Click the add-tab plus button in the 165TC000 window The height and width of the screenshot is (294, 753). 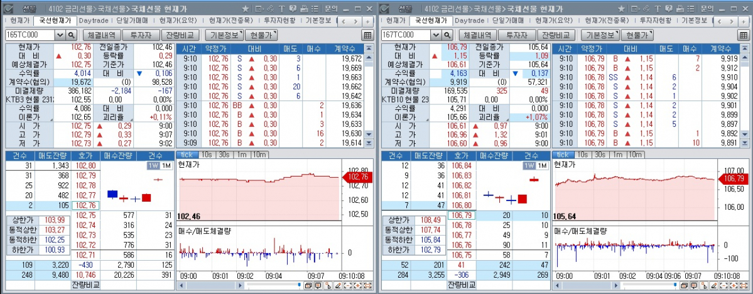[367, 21]
